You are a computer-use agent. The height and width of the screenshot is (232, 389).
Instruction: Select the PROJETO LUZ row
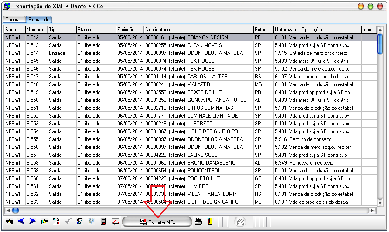(191, 178)
